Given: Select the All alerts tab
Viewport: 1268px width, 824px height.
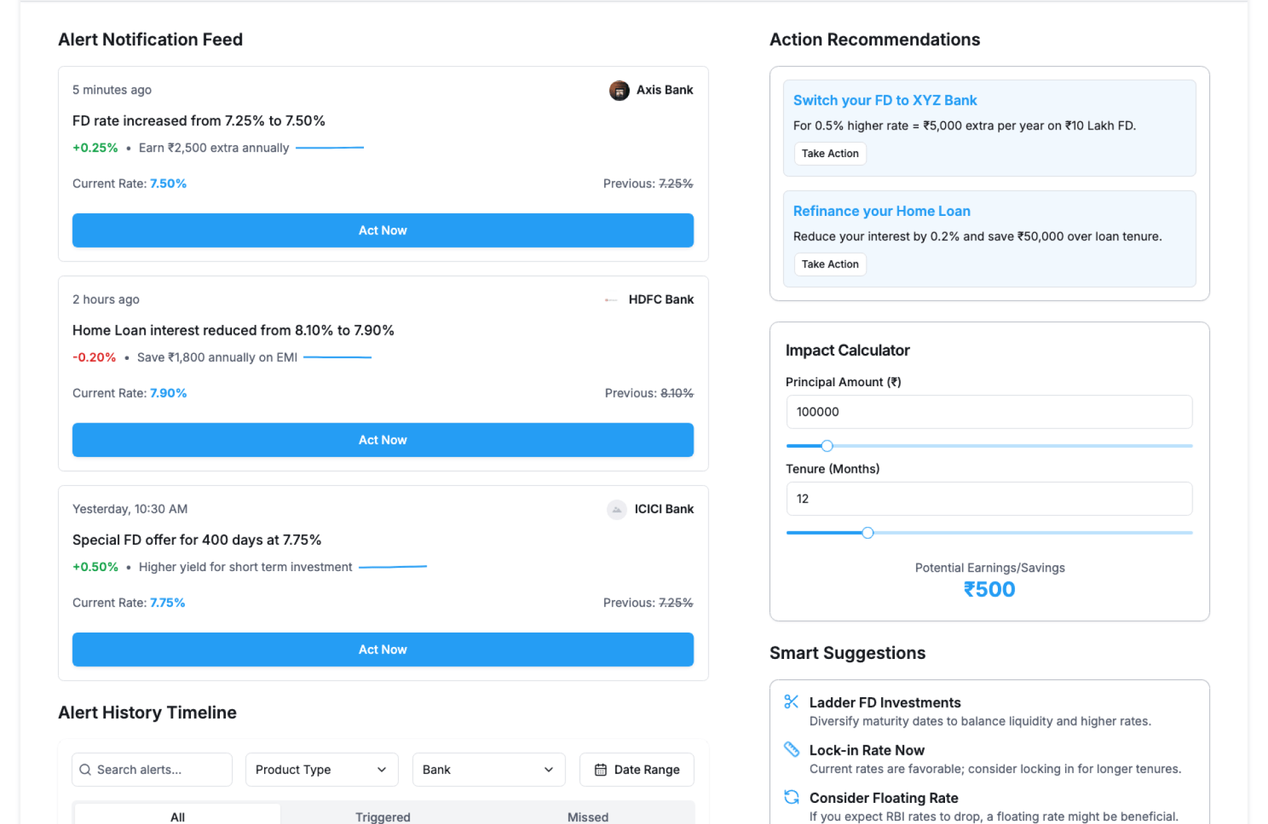Looking at the screenshot, I should click(177, 816).
